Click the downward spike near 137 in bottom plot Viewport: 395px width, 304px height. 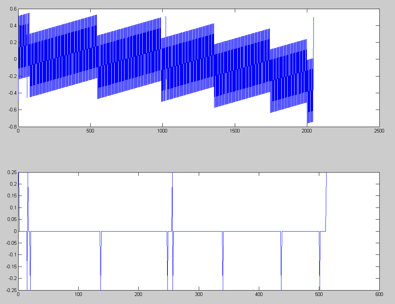pyautogui.click(x=100, y=262)
